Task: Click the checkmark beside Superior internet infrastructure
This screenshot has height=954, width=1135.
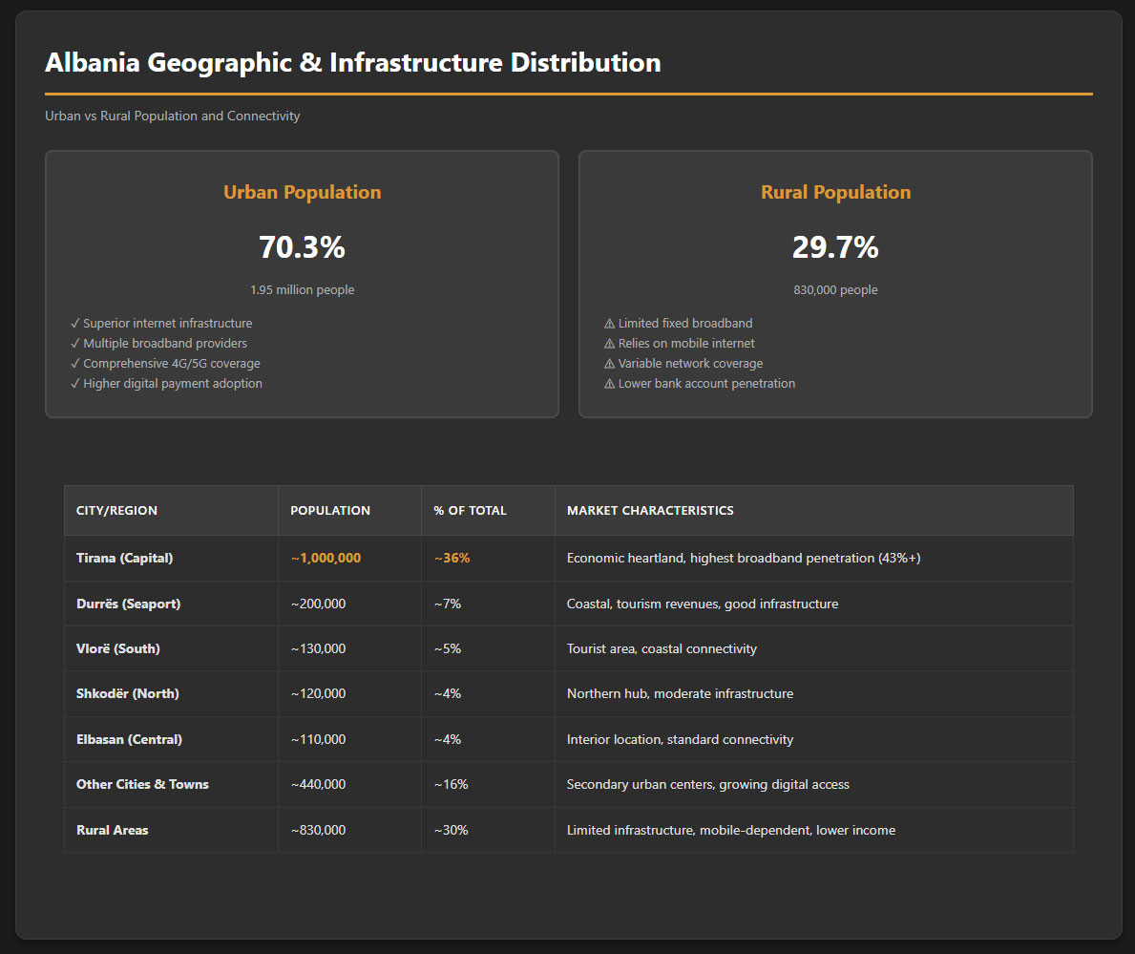Action: pyautogui.click(x=75, y=324)
